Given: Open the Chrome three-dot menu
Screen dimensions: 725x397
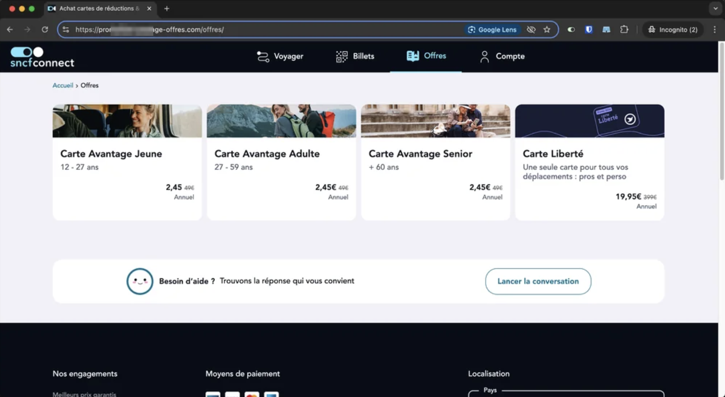Looking at the screenshot, I should (714, 30).
